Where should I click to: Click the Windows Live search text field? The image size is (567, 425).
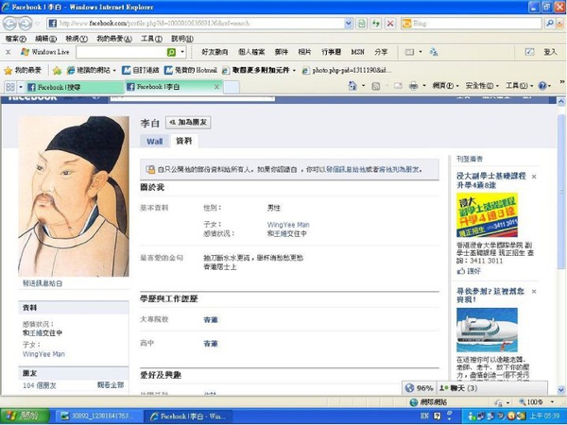click(x=120, y=52)
